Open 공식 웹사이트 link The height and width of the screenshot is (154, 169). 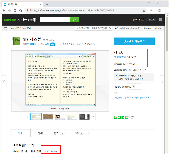[x=142, y=98]
